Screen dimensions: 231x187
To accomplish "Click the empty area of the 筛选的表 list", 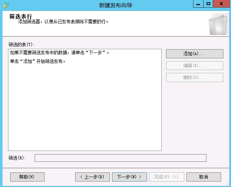I will [x=85, y=109].
